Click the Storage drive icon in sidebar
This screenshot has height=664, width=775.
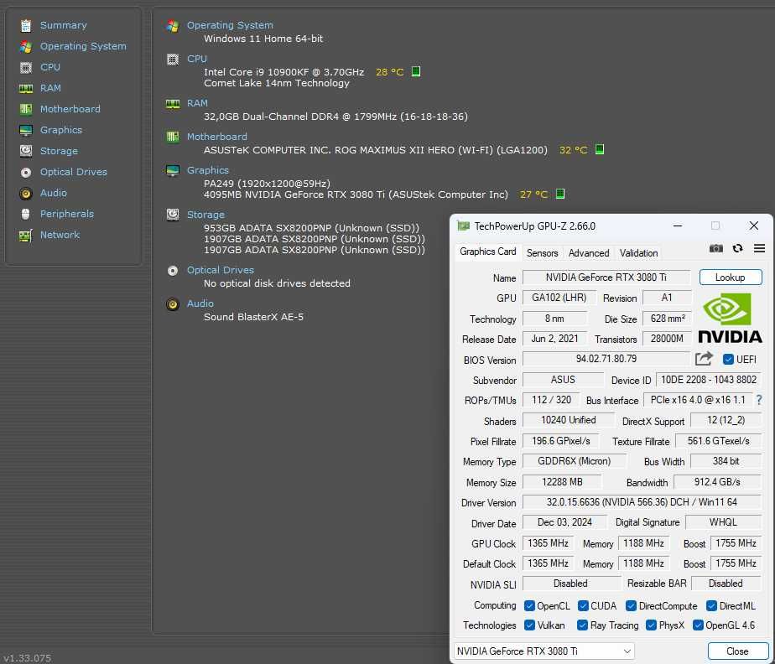[26, 151]
